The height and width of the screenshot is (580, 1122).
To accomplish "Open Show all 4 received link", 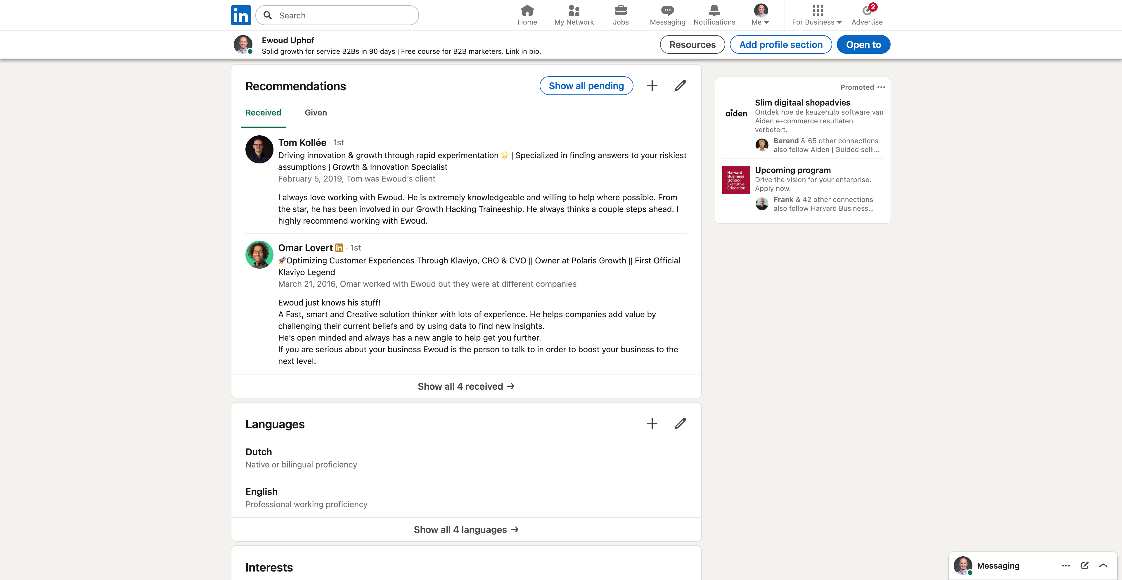I will [x=466, y=386].
